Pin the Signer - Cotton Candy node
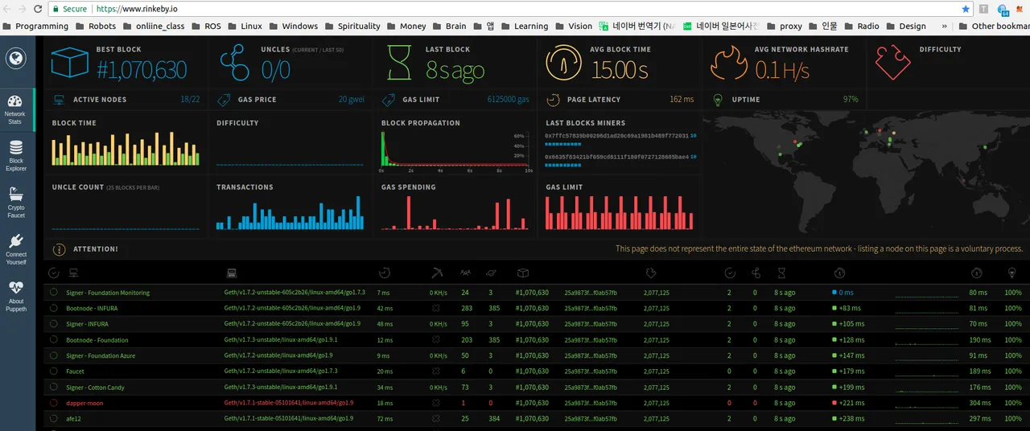Viewport: 1030px width, 431px height. pyautogui.click(x=54, y=388)
